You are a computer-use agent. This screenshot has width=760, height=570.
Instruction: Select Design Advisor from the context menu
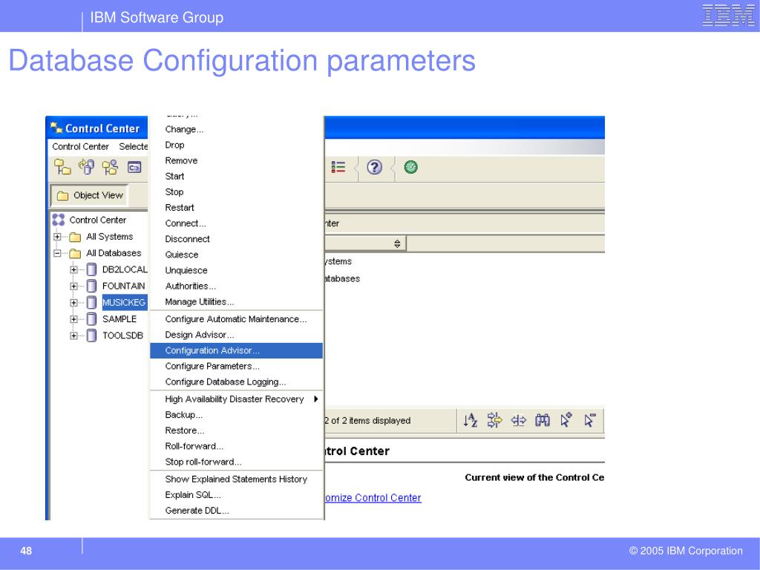pos(237,335)
